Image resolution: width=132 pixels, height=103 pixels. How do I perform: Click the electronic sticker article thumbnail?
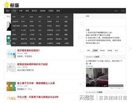(x=11, y=68)
